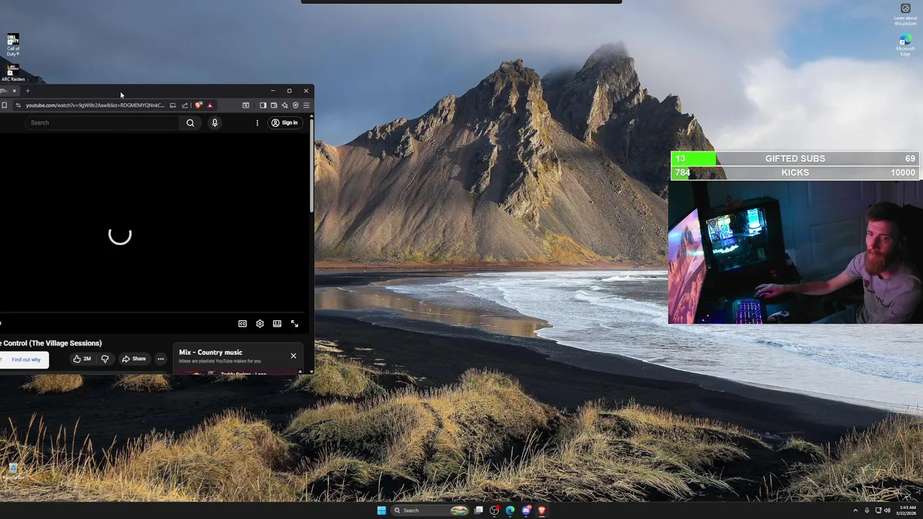Open Brave Rewards triangle icon
923x519 pixels.
[x=210, y=105]
